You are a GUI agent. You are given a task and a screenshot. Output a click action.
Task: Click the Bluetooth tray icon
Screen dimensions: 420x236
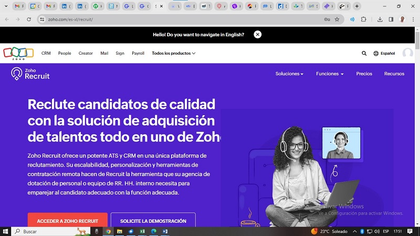pyautogui.click(x=362, y=231)
